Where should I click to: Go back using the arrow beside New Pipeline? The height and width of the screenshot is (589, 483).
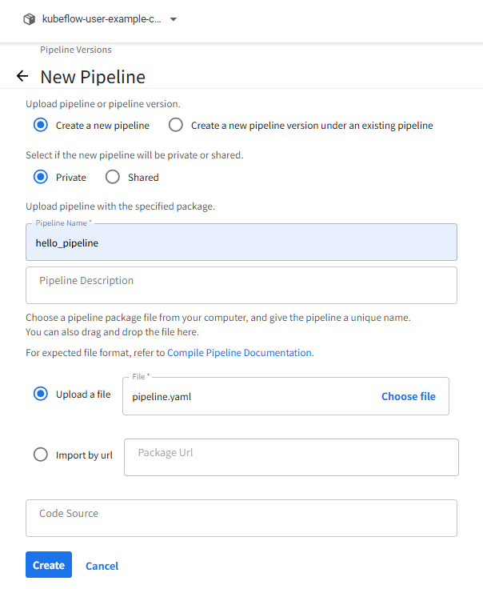(x=22, y=77)
